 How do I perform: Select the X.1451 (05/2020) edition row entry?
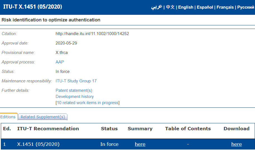click(38, 144)
